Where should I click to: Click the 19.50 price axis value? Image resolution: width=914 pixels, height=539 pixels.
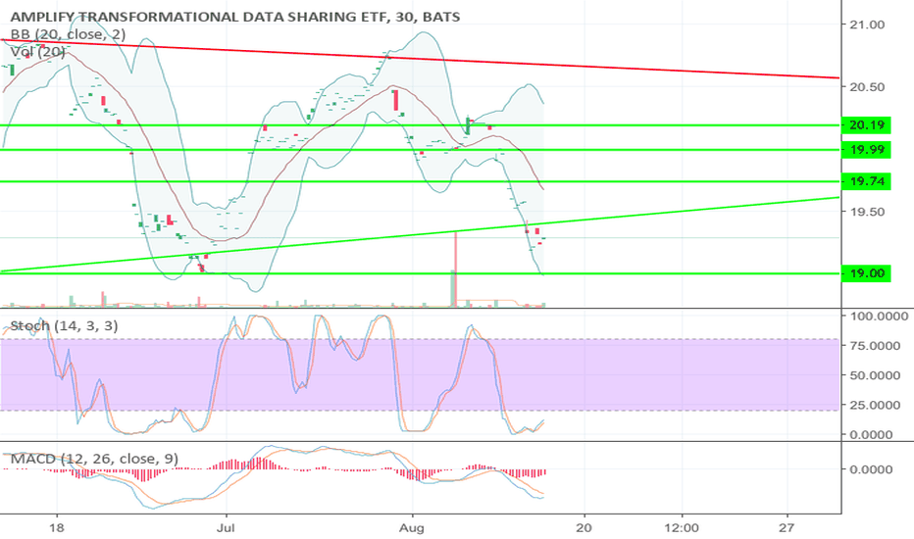click(867, 212)
